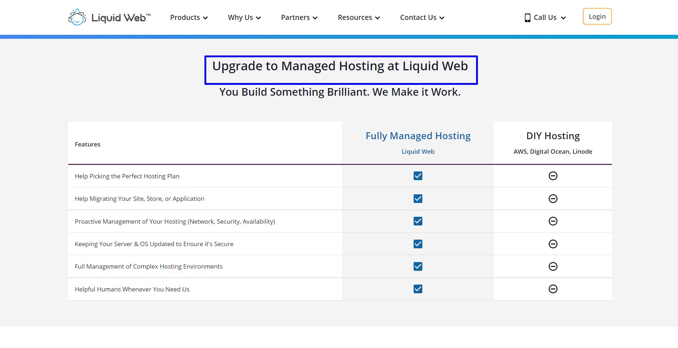Open the Resources menu

[x=359, y=17]
